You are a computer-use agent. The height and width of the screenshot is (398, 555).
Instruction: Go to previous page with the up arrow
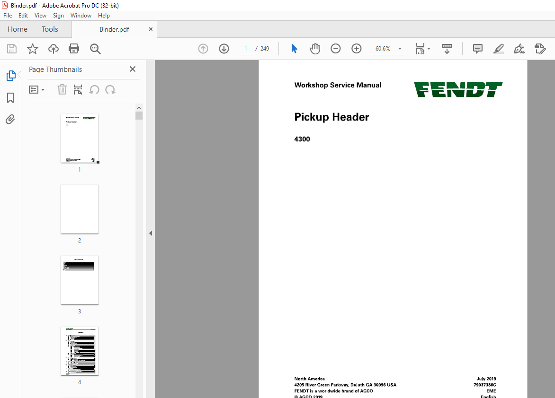[x=203, y=49]
